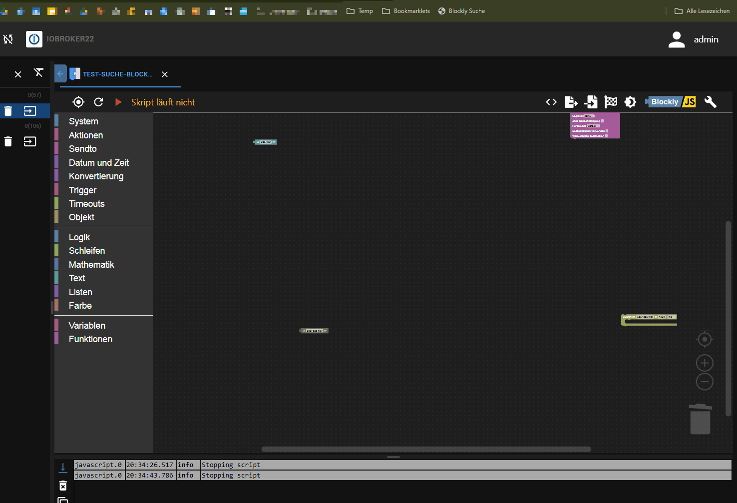Toggle the dark/light theme brightness icon

pos(630,102)
